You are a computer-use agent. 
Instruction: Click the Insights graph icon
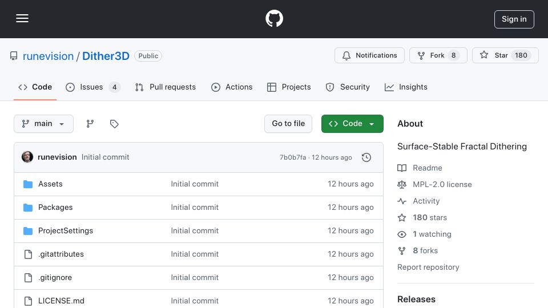pos(389,87)
